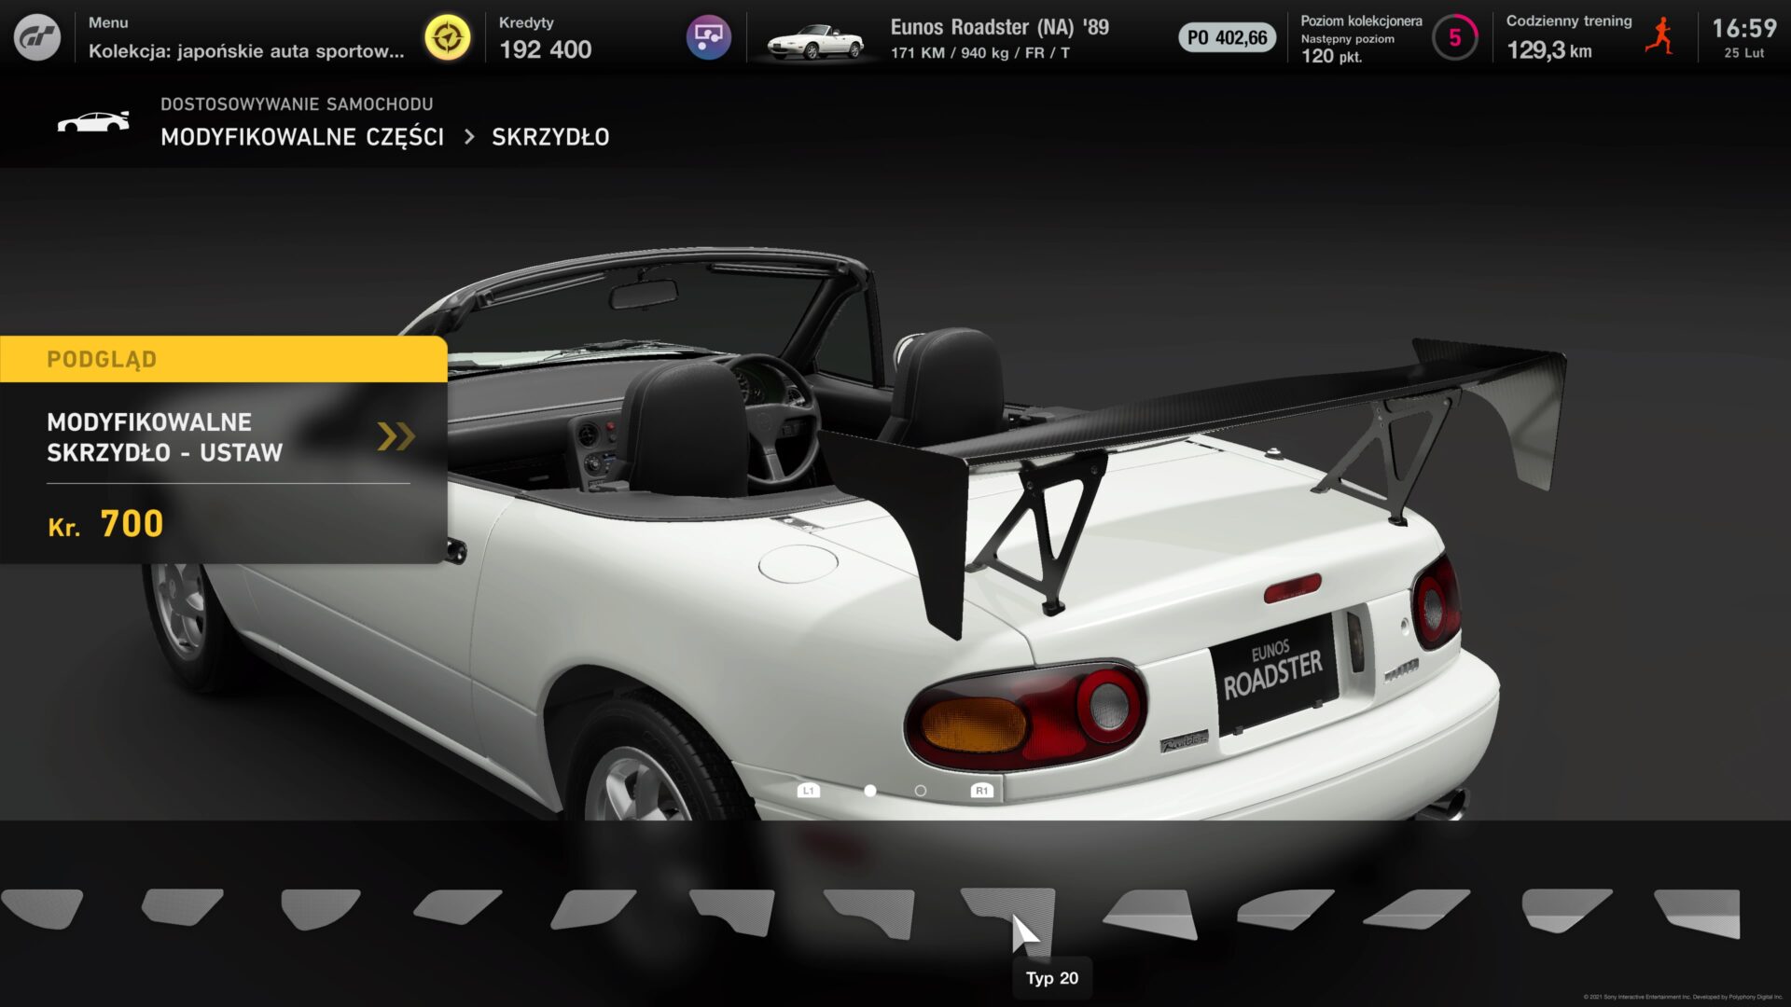Click the Gran Turismo logo icon

[37, 37]
